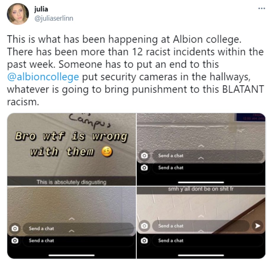Viewport: 272px width, 264px height.
Task: Tap the camera icon in bottom-right snap's upper chat bar
Action: (x=144, y=226)
